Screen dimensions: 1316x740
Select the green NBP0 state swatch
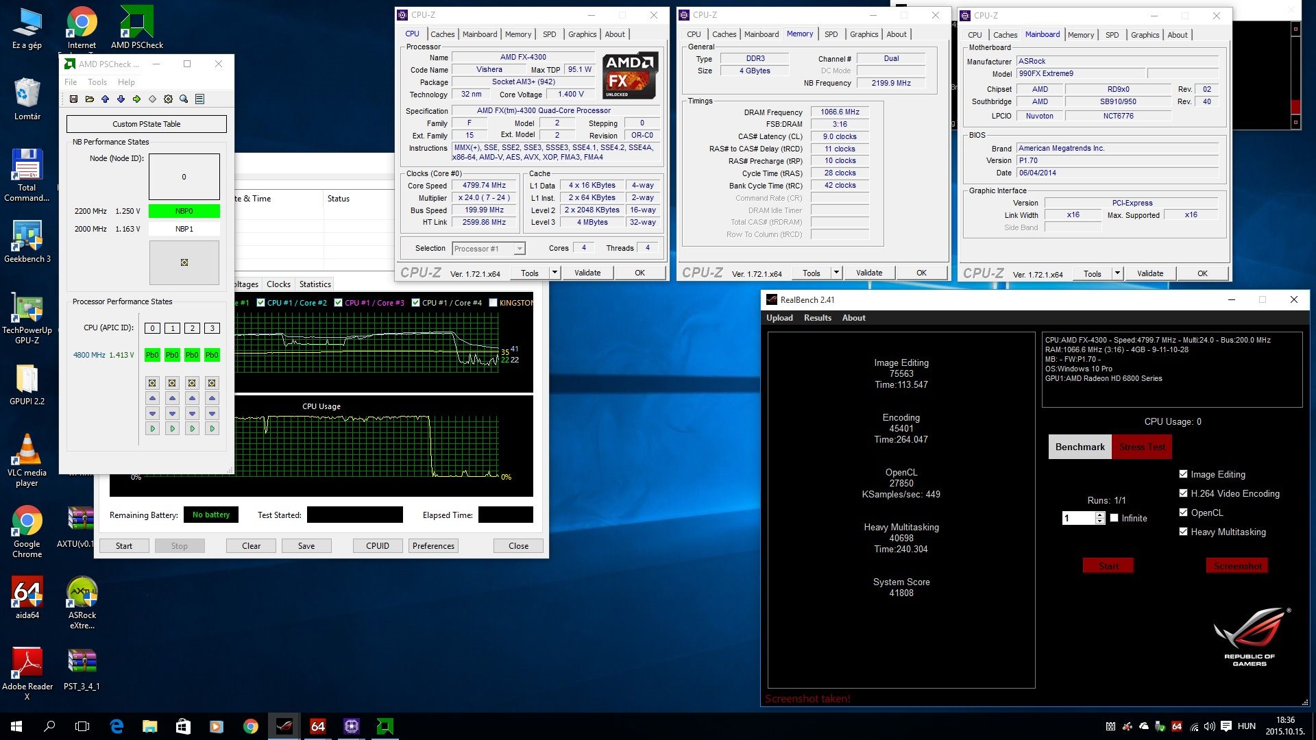[184, 211]
